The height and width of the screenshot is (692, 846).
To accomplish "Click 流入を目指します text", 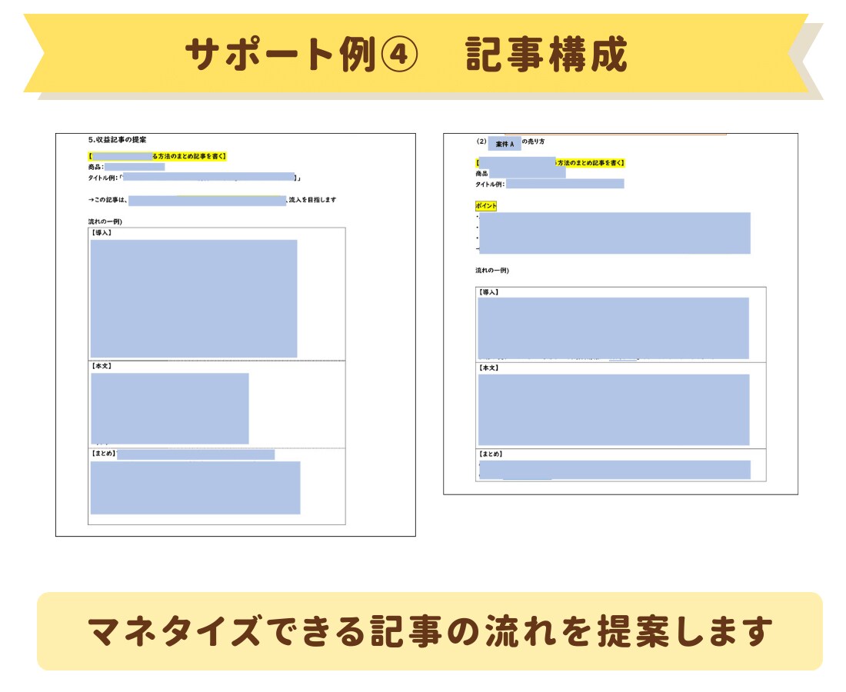I will (x=312, y=200).
